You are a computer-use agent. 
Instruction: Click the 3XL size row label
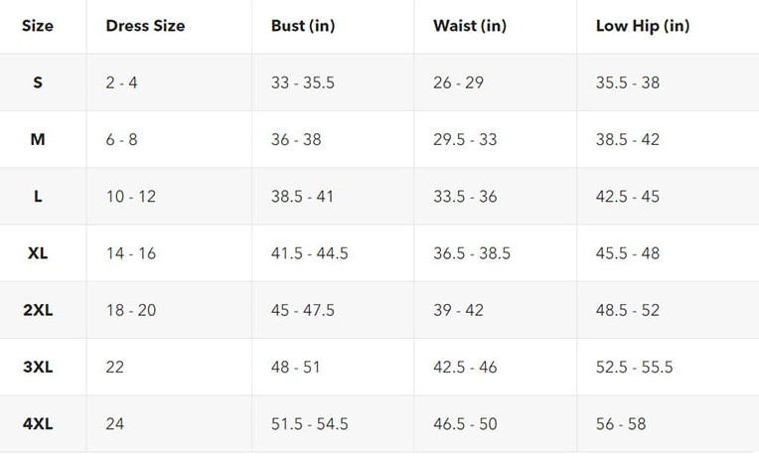38,367
